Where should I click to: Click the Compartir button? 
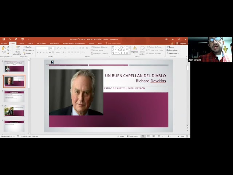point(181,43)
